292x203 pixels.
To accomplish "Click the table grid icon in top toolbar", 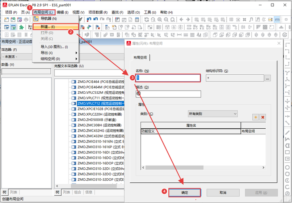I will (x=137, y=19).
